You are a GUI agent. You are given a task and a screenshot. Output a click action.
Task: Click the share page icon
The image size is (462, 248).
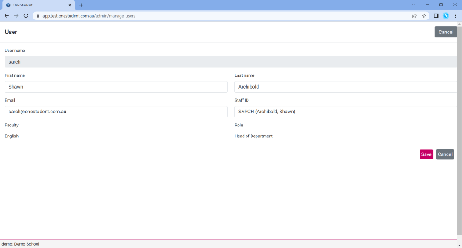point(414,16)
